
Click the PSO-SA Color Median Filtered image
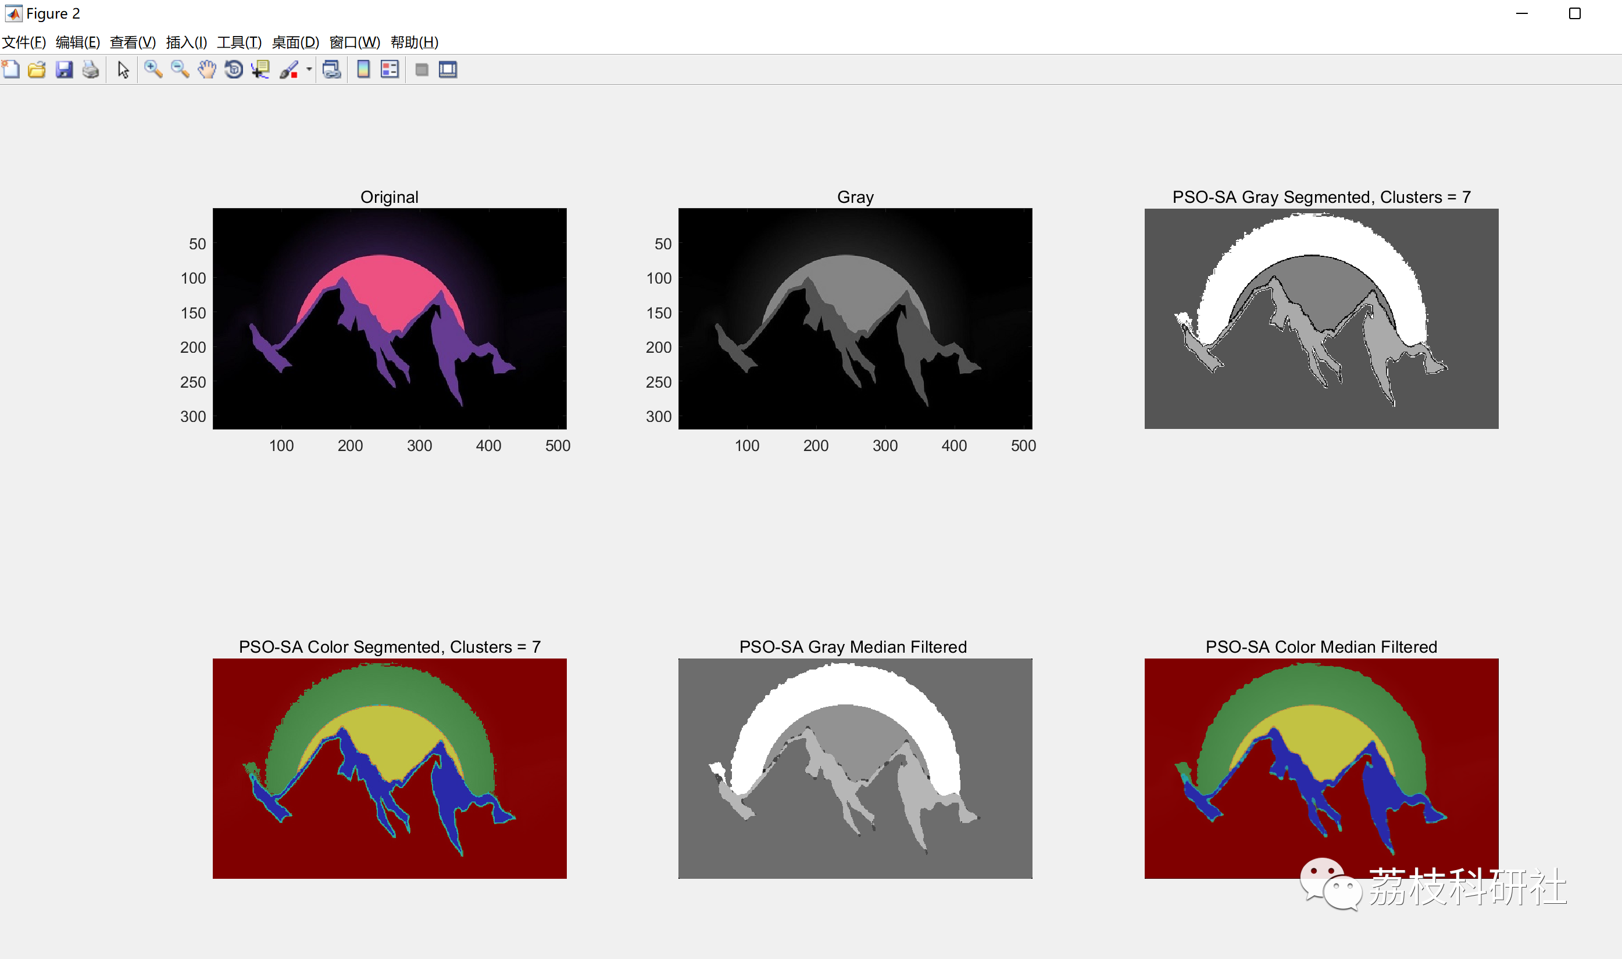1321,768
